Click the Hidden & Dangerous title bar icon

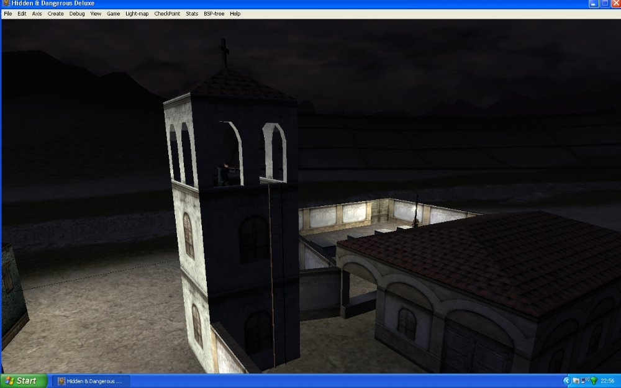(6, 3)
